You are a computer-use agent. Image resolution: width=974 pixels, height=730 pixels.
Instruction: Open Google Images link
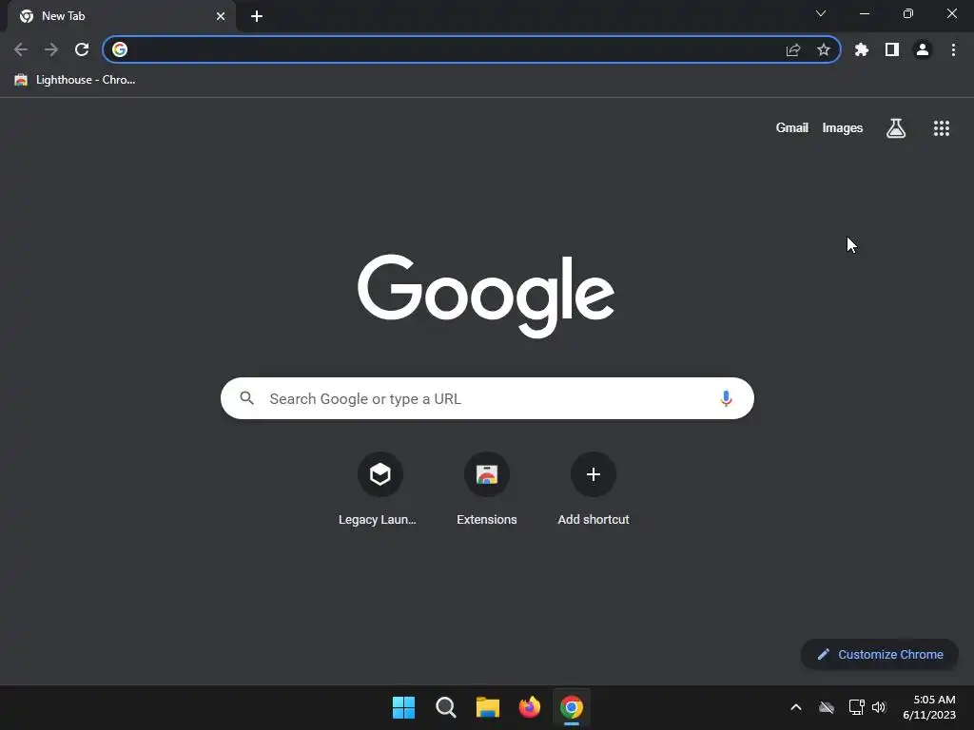click(843, 128)
